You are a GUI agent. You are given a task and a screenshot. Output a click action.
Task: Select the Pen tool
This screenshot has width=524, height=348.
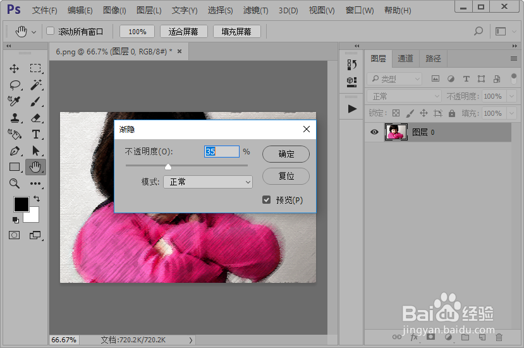[x=15, y=151]
